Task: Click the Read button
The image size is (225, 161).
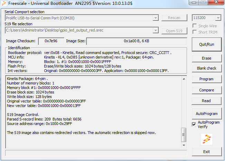Action: click(x=207, y=101)
